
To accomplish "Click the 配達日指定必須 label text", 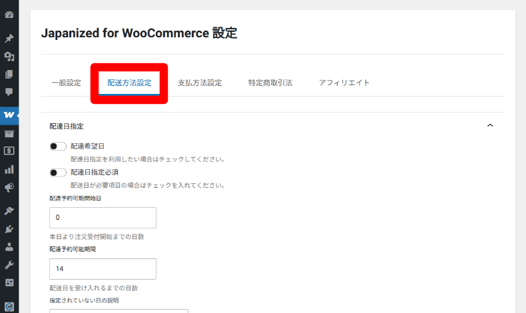I will tap(95, 172).
